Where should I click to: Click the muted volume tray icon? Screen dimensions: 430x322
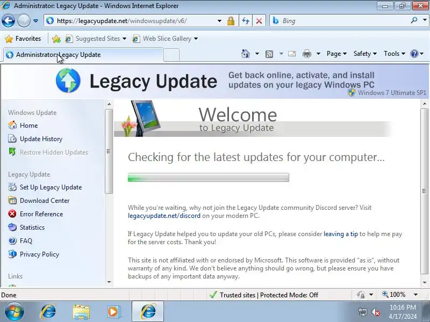click(x=375, y=312)
